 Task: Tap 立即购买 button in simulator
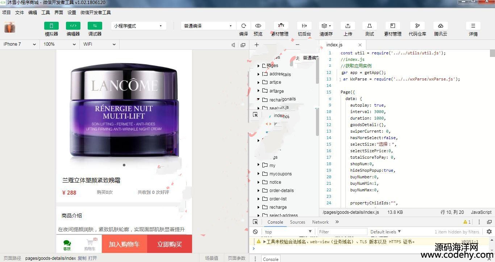point(170,244)
